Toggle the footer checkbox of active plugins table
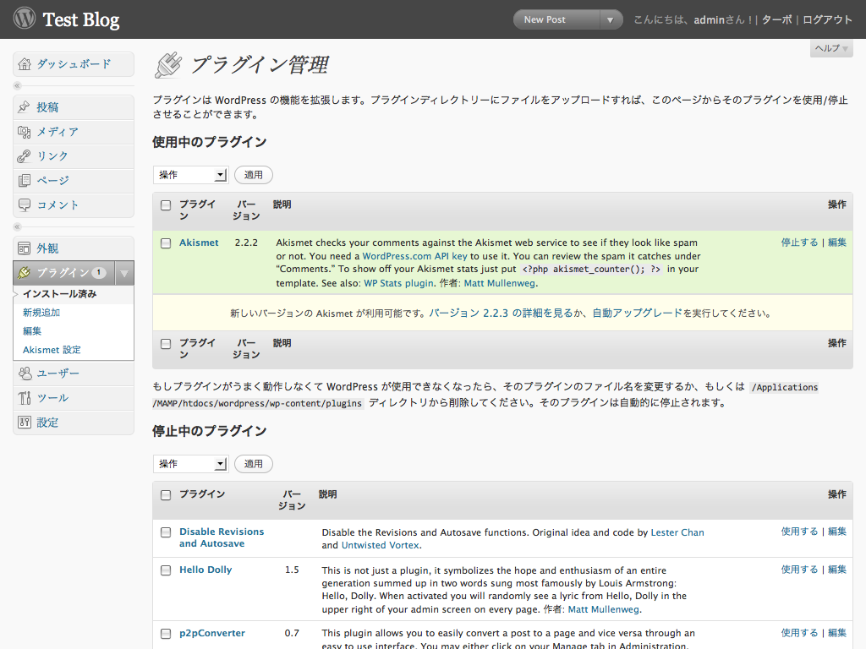Image resolution: width=866 pixels, height=649 pixels. (x=166, y=344)
